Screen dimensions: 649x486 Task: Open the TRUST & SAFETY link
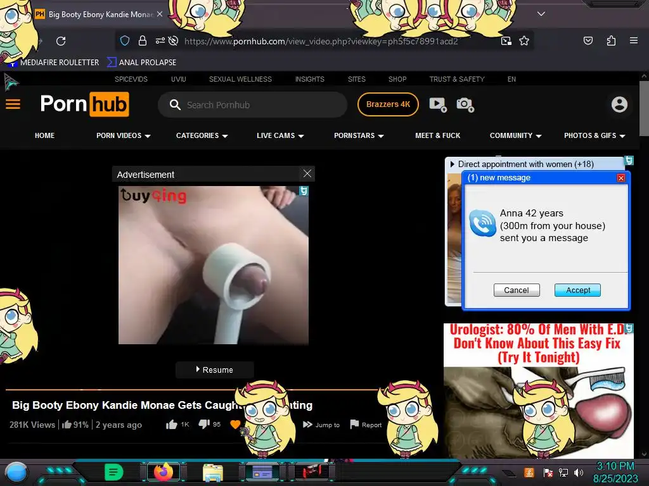[x=456, y=79]
